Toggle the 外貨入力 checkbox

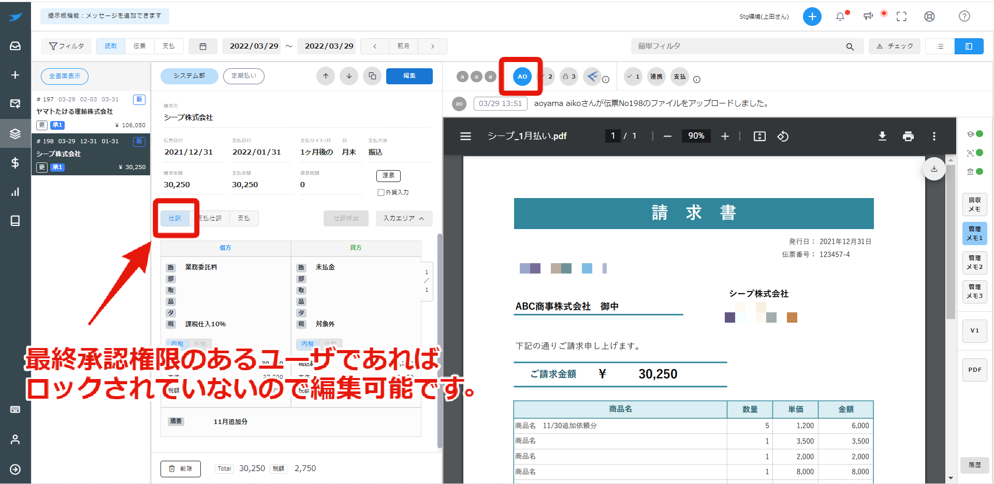click(381, 192)
